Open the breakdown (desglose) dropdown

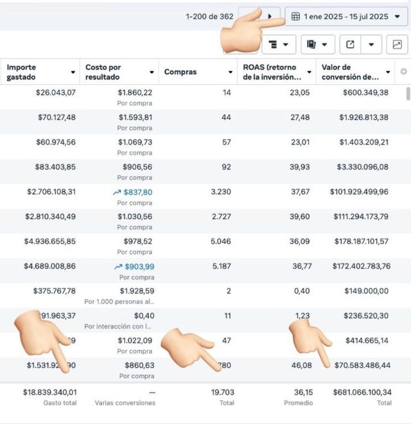pos(279,44)
